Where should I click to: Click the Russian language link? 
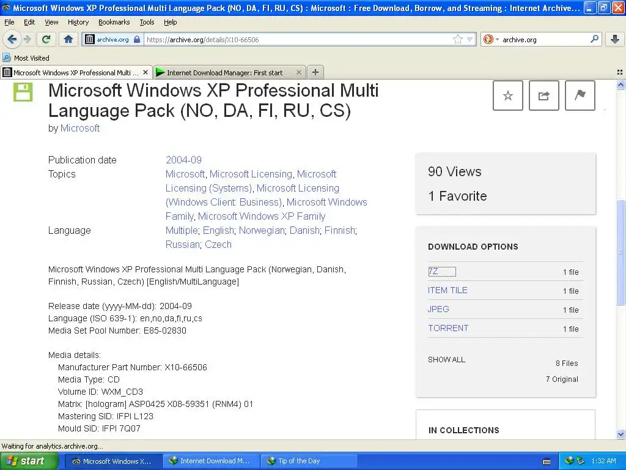pyautogui.click(x=182, y=245)
